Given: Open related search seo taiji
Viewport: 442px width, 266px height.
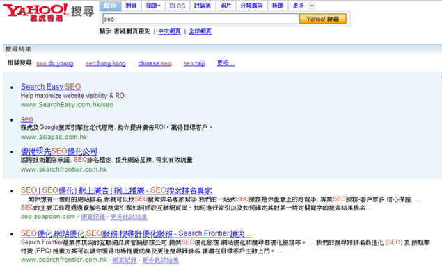Looking at the screenshot, I should 194,63.
